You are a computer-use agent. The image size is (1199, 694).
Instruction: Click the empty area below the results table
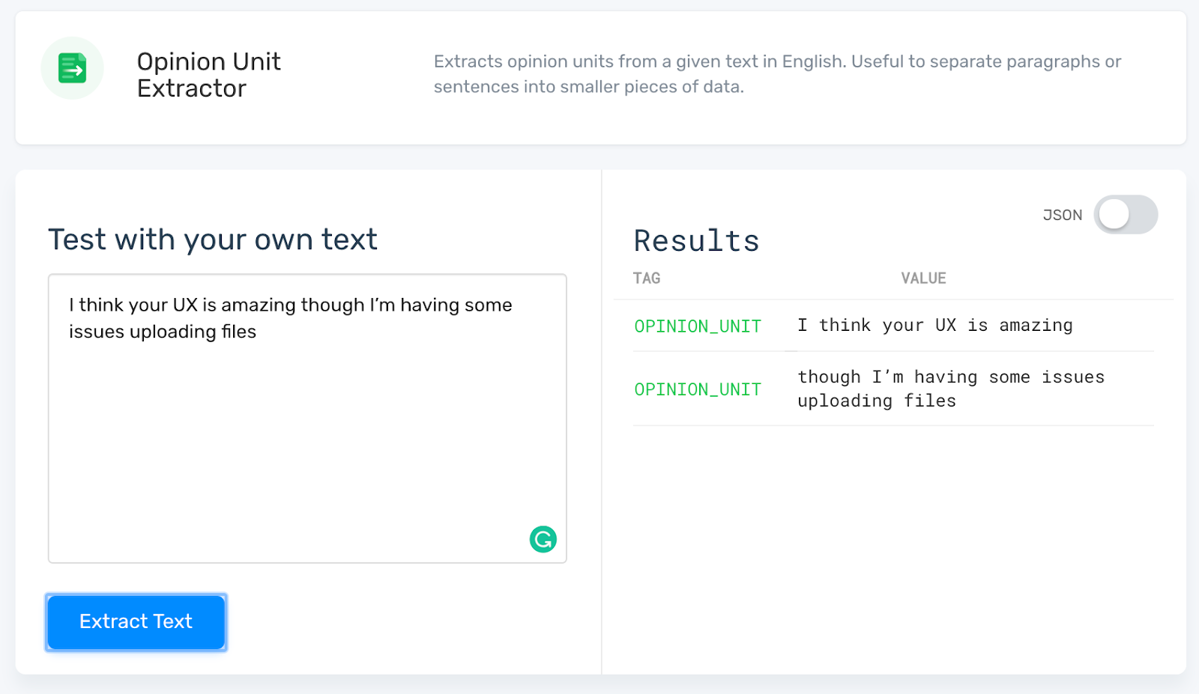[892, 547]
